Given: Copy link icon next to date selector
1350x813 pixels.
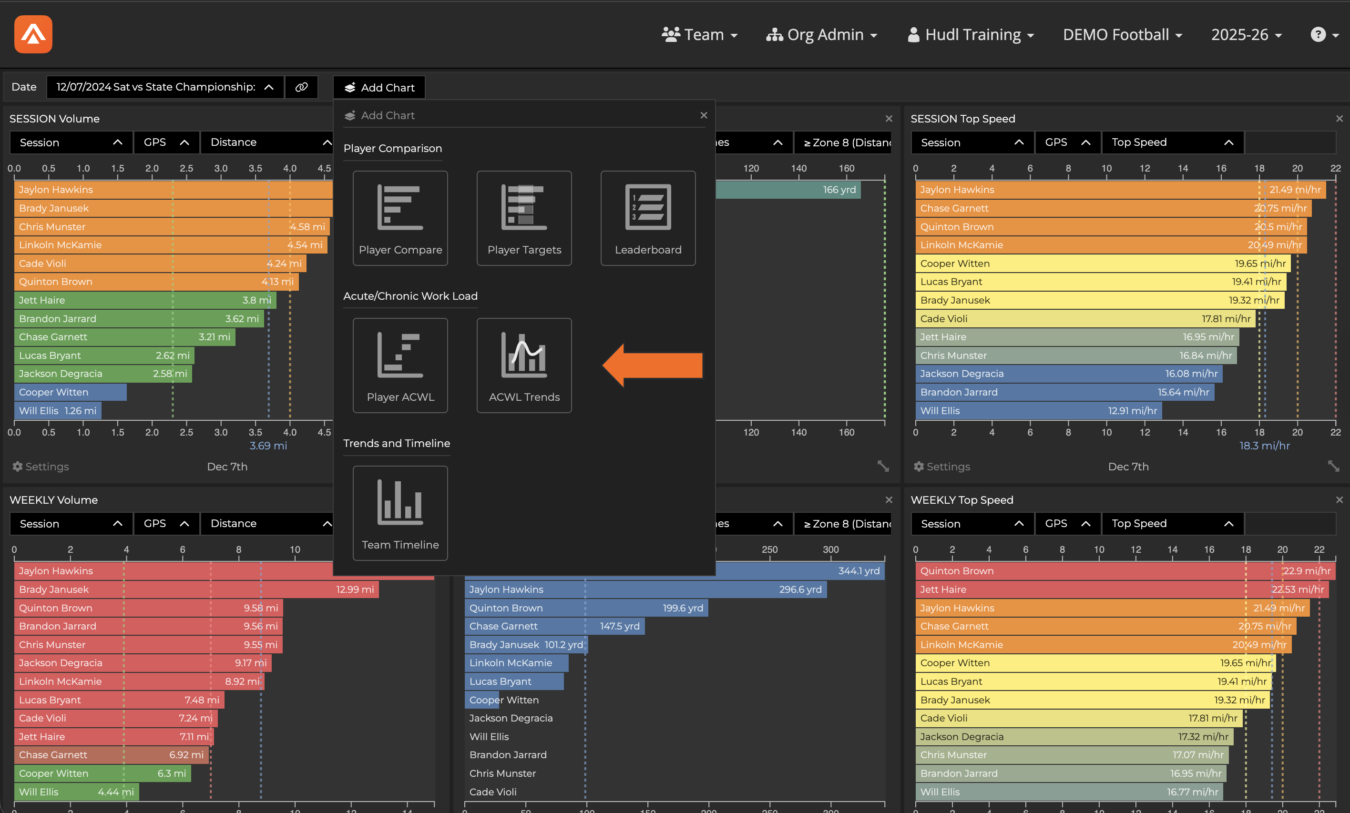Looking at the screenshot, I should (301, 87).
